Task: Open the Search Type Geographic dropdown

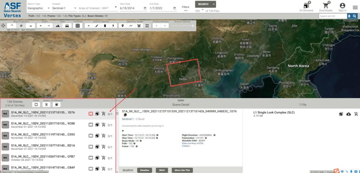Action: click(x=38, y=8)
